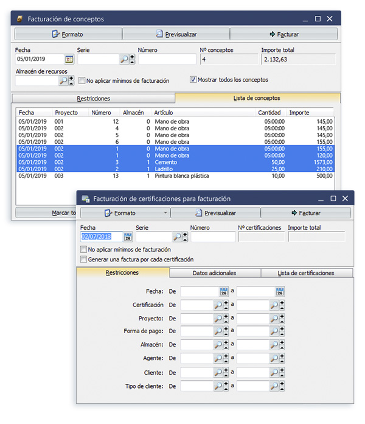Viewport: 365px width, 424px height.
Task: Click Previsualizar in the certificaciones window
Action: coord(215,213)
